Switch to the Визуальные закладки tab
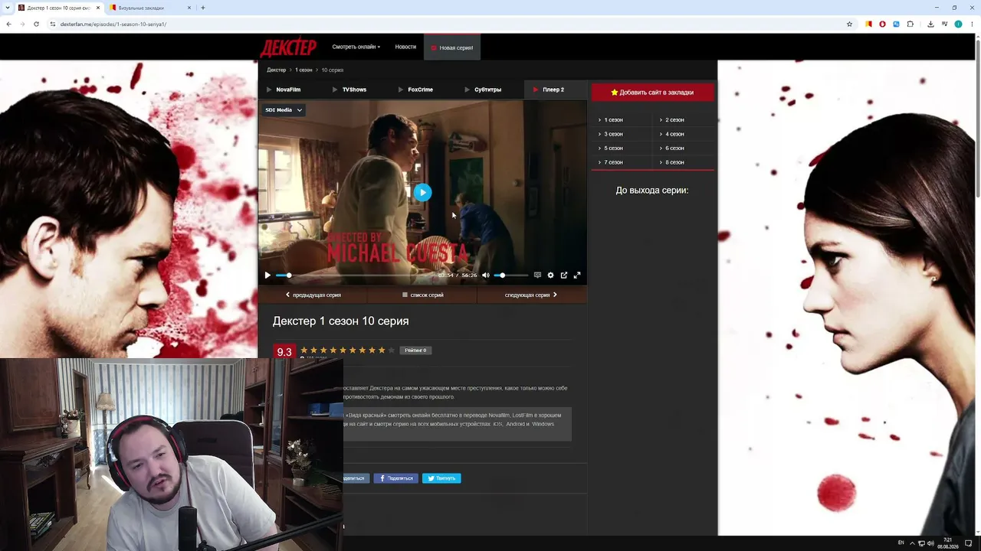This screenshot has width=981, height=551. (149, 8)
